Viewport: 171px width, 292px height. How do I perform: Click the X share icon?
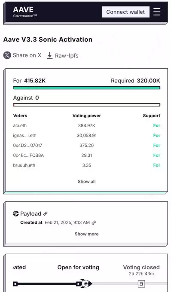[7, 55]
